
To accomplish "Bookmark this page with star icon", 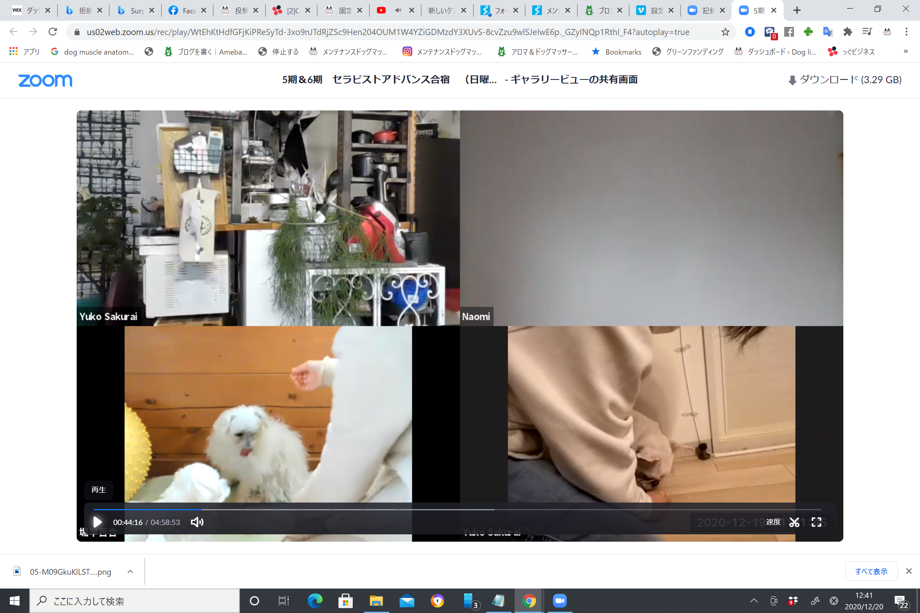I will 725,32.
